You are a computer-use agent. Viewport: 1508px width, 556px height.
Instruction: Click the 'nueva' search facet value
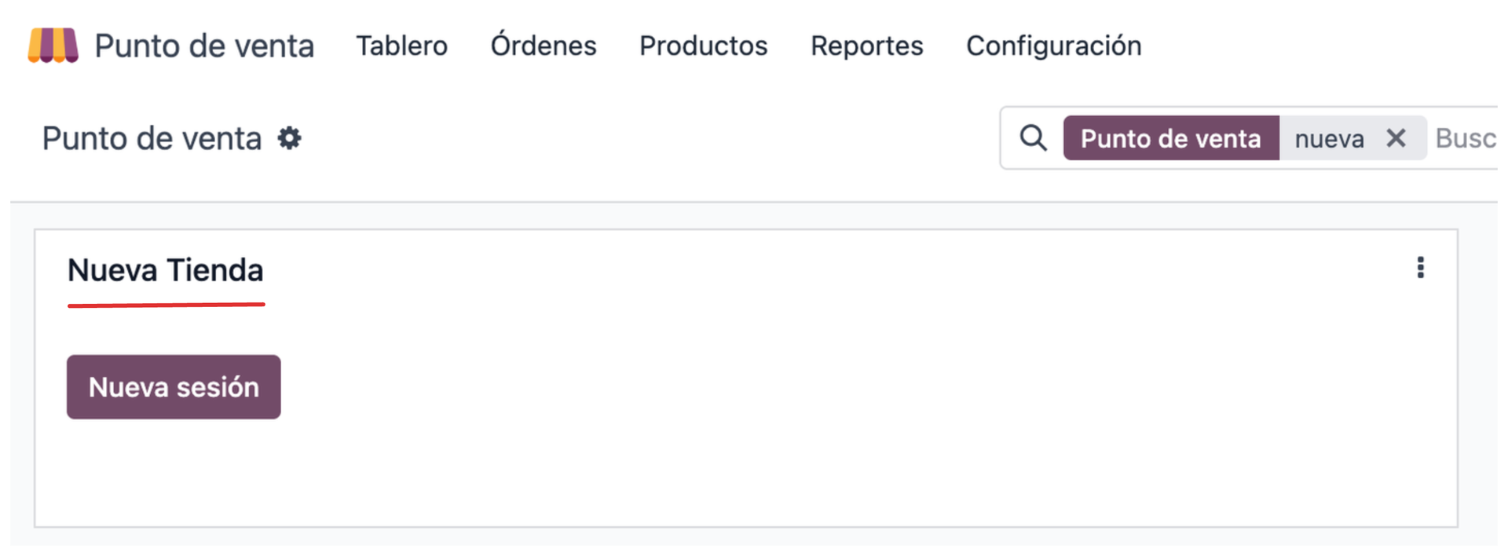1329,139
